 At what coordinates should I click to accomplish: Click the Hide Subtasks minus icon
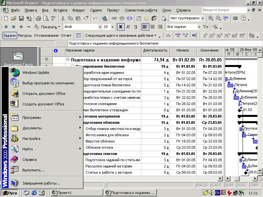click(29, 27)
